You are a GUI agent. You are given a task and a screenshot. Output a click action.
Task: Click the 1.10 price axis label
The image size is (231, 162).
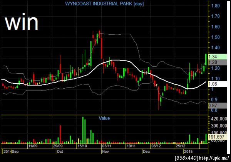point(215,79)
